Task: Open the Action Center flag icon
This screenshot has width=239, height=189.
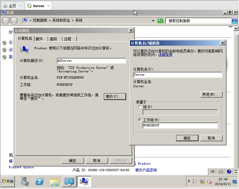Action: [x=195, y=181]
